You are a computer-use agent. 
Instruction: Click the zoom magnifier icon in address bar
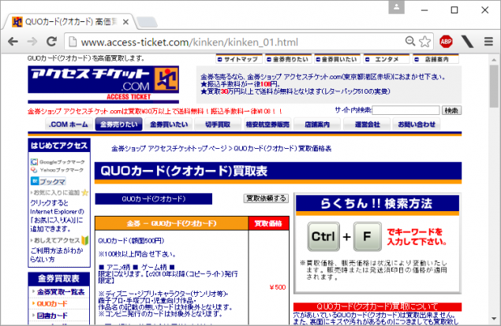click(410, 41)
